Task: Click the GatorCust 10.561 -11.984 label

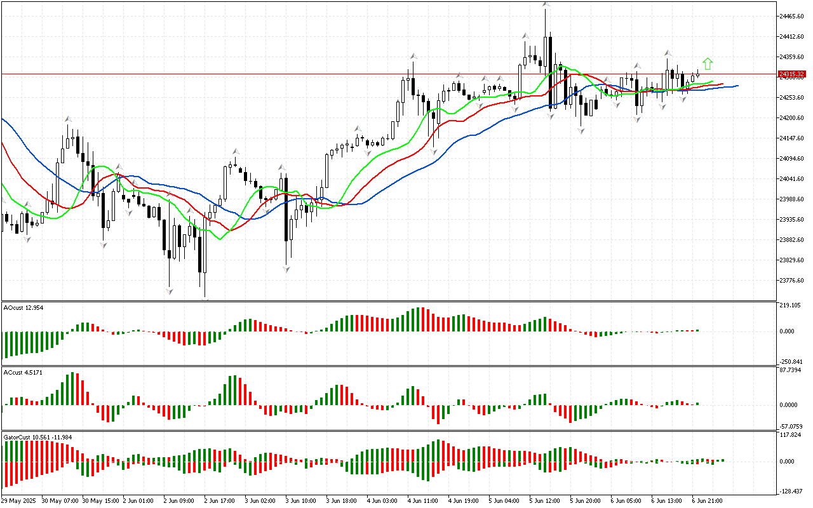Action: (37, 437)
